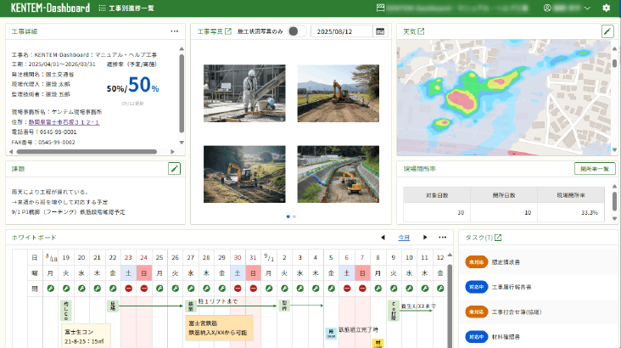Open the settings gear in header
Screen dimensions: 621x348
[x=606, y=8]
